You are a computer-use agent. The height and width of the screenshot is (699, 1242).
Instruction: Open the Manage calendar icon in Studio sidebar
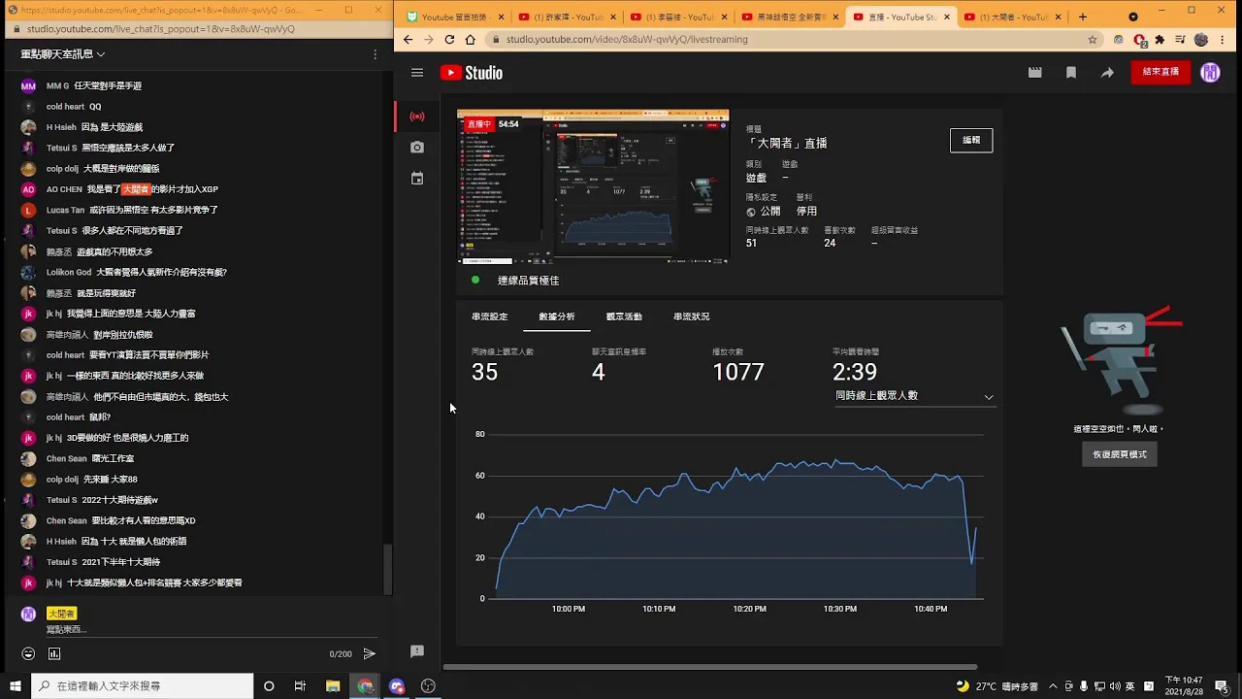(x=416, y=179)
